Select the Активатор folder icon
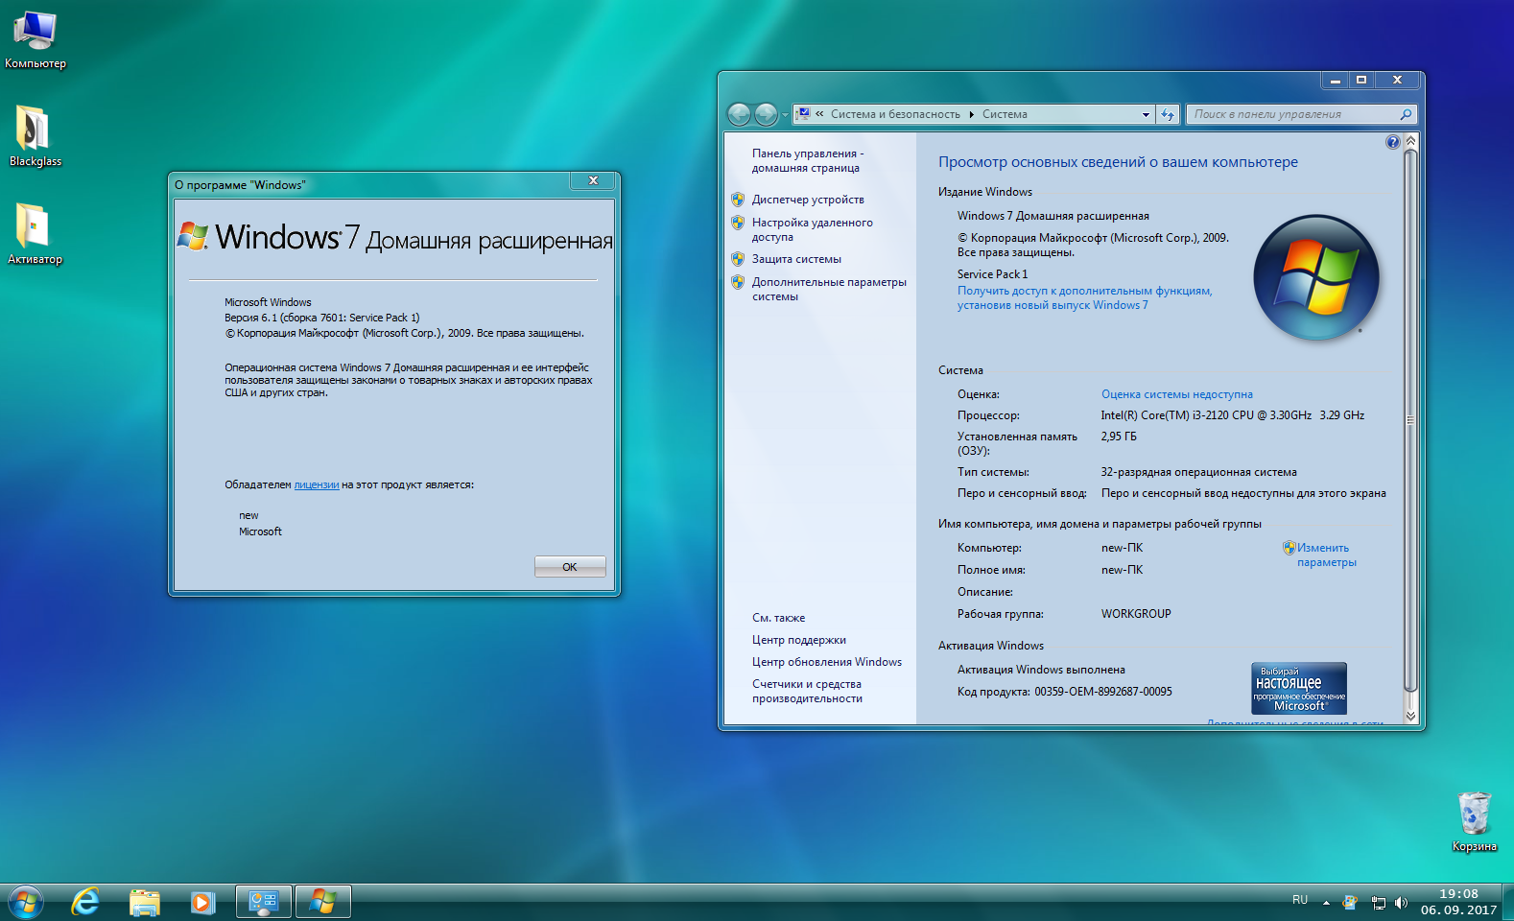This screenshot has width=1514, height=921. (34, 227)
